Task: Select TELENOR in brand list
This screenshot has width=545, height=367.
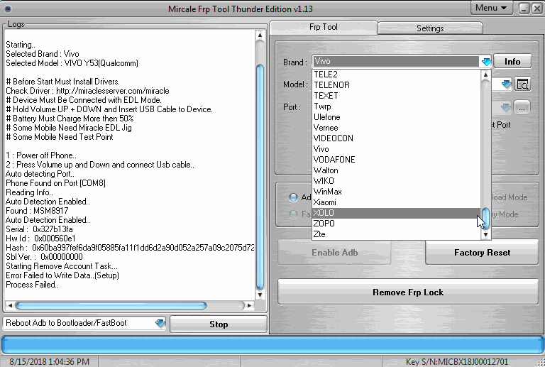Action: [x=396, y=85]
